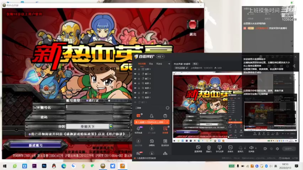Collapse the 工具箱 toolbox section

[167, 108]
